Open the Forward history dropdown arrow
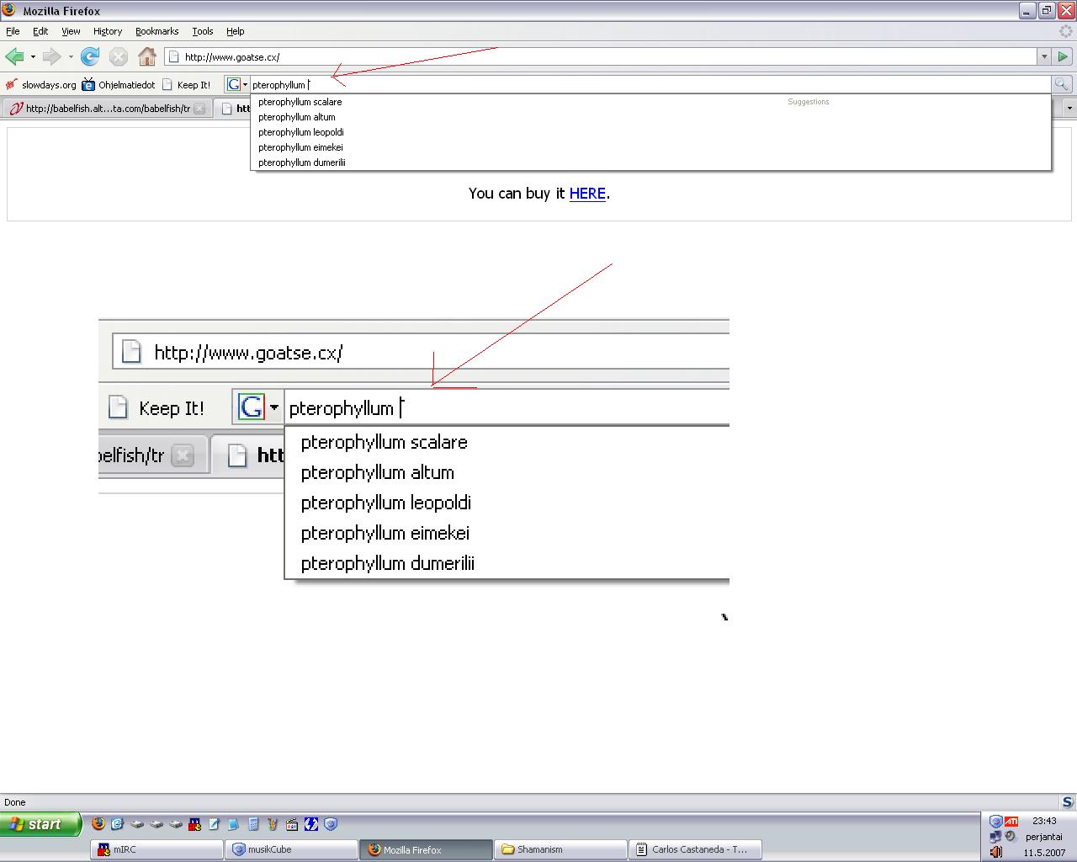 click(x=71, y=56)
